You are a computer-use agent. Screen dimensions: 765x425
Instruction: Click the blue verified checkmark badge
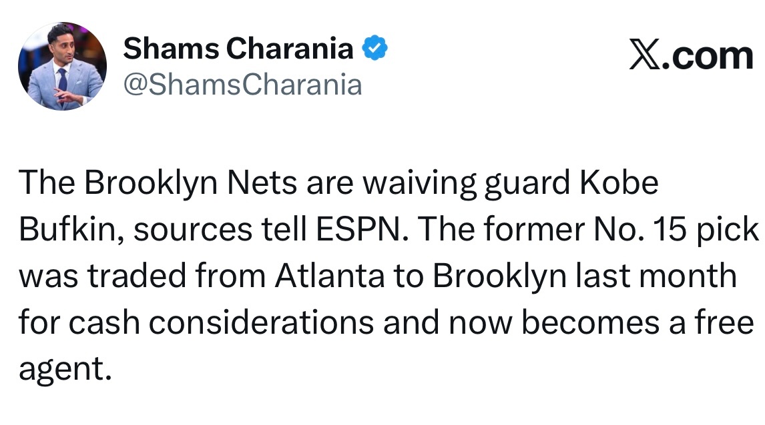pos(375,49)
